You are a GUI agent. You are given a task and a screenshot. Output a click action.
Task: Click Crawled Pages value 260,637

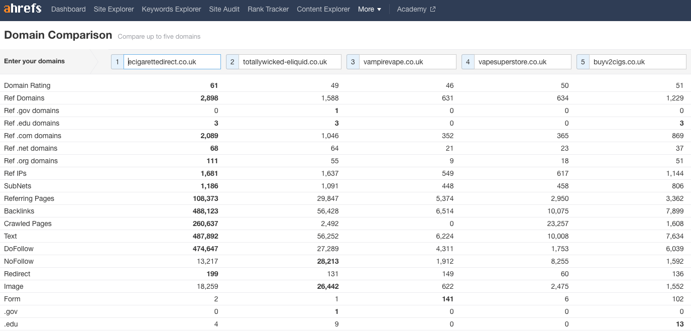point(205,224)
